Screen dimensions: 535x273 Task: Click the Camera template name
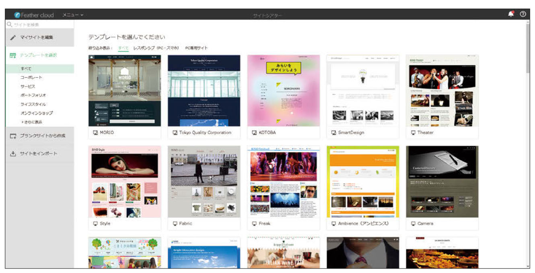tap(426, 224)
